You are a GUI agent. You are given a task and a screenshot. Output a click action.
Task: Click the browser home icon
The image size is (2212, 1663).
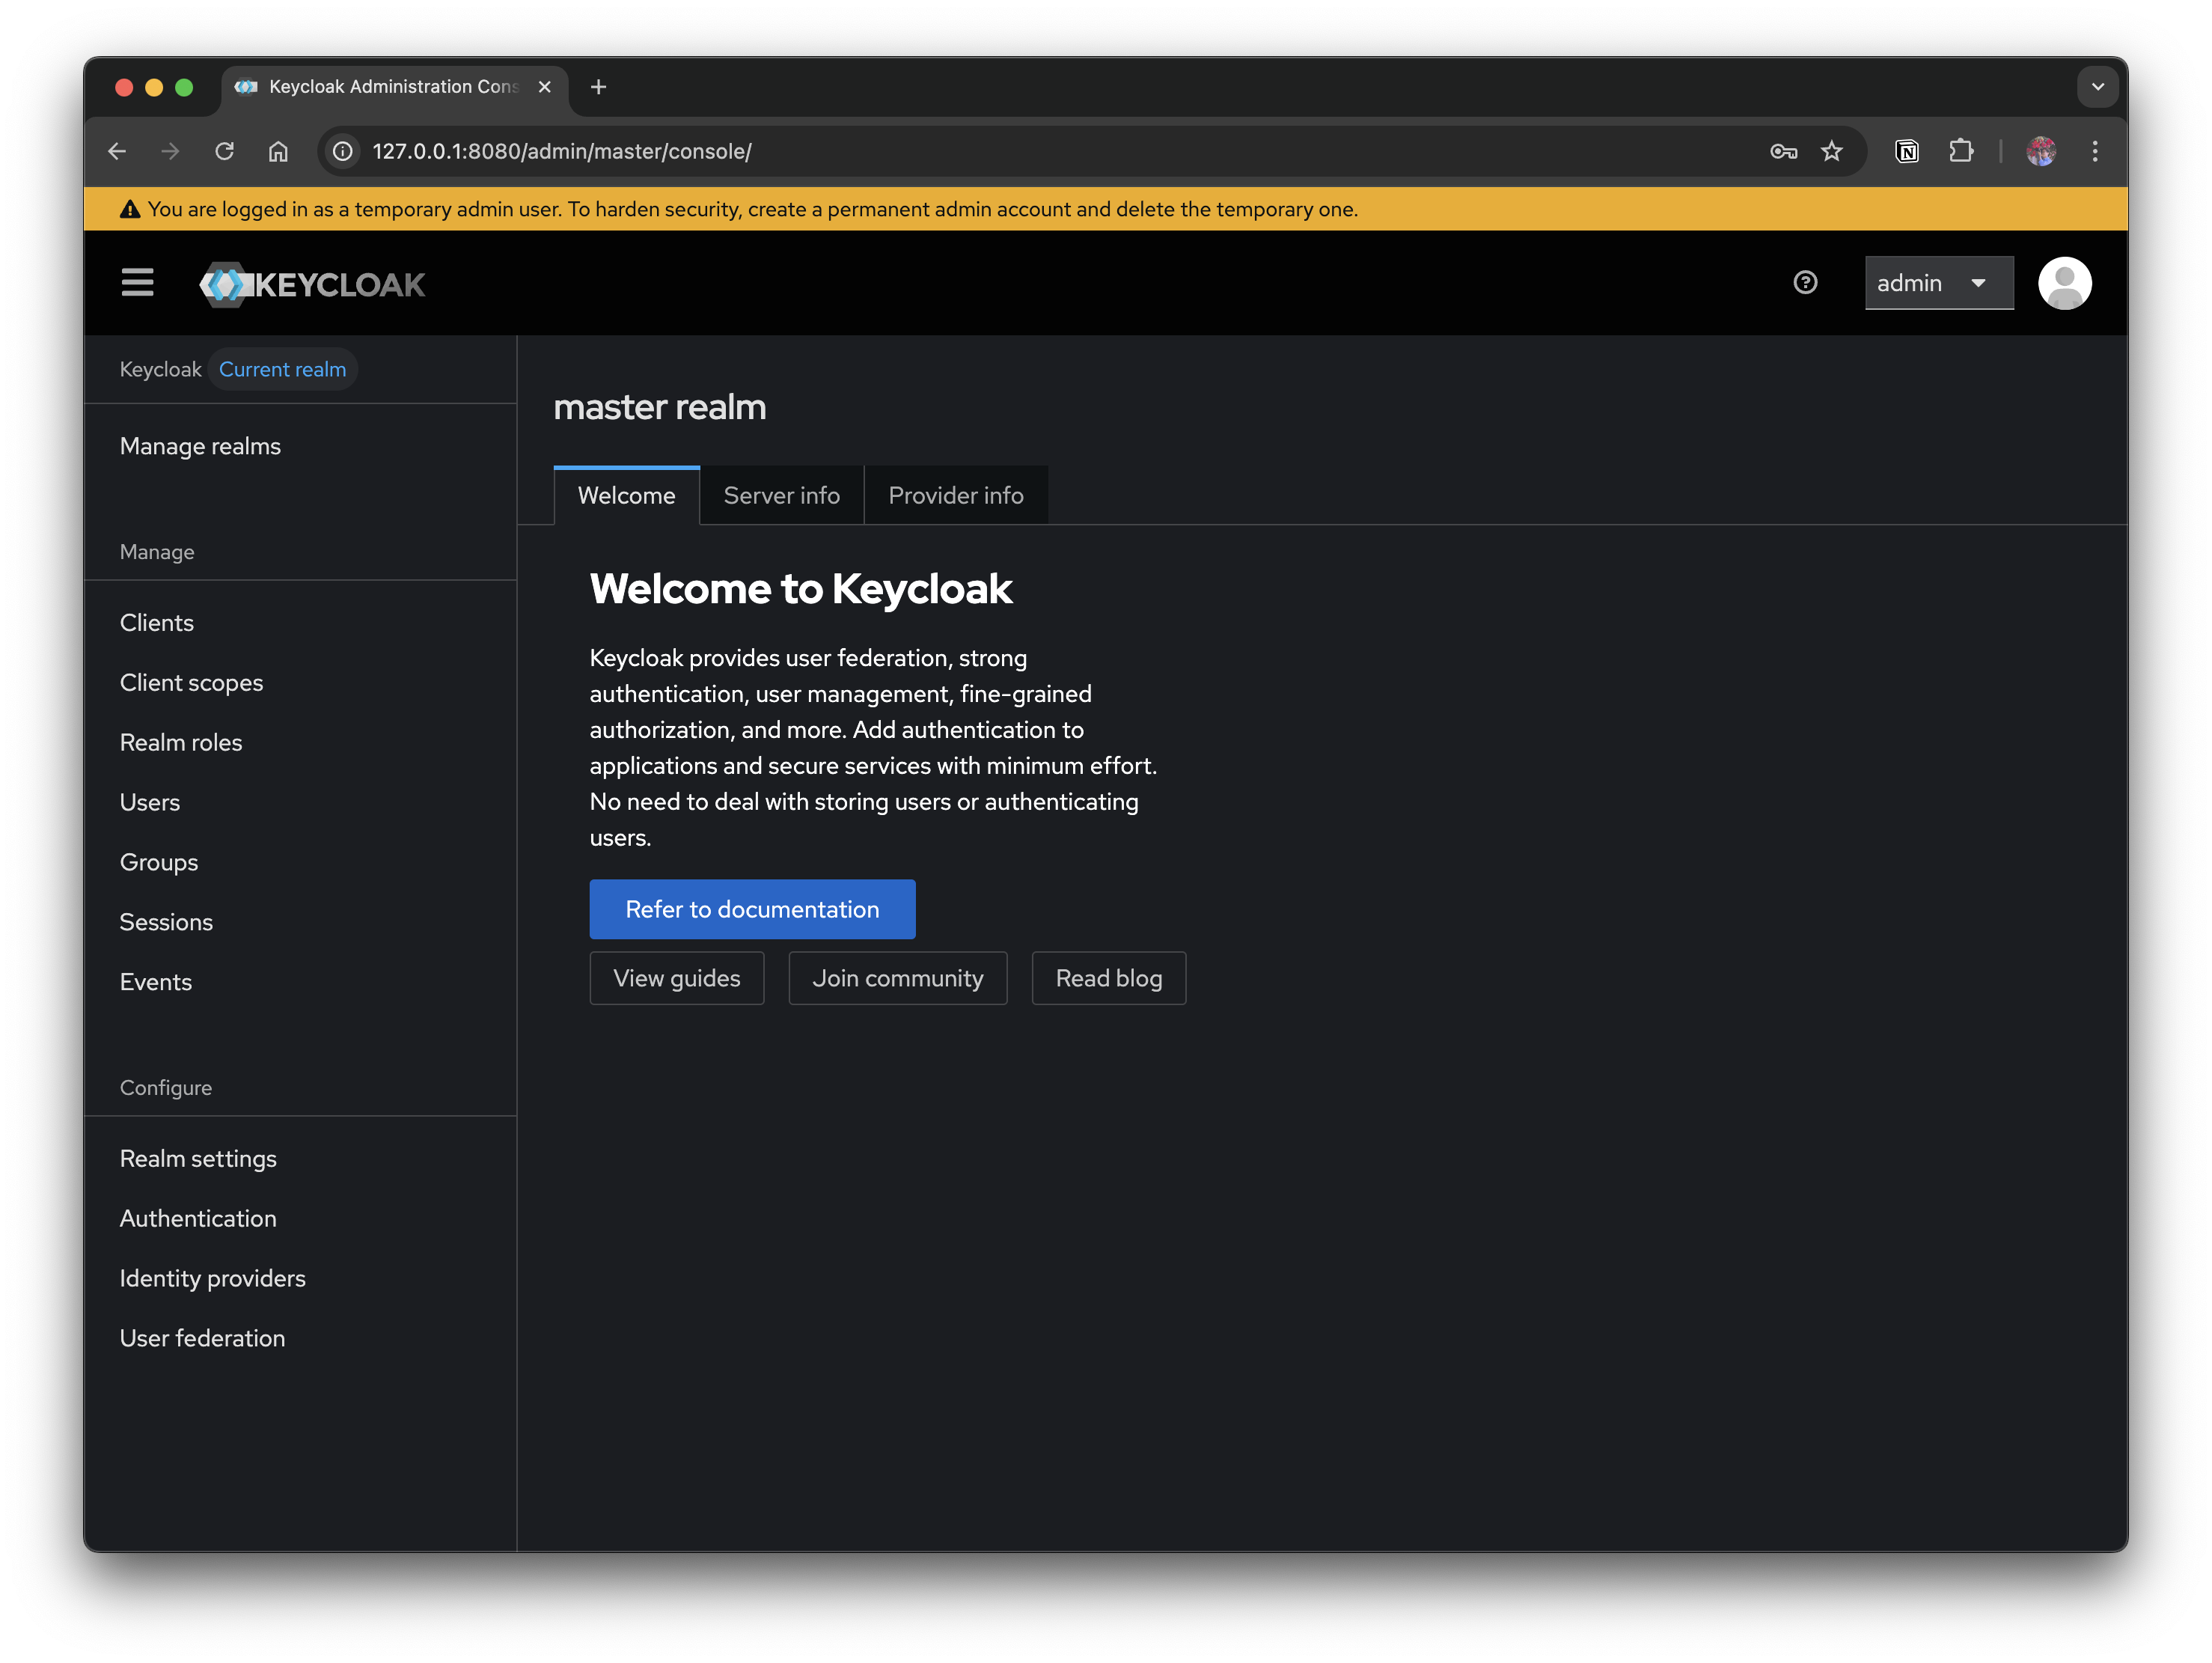click(x=278, y=151)
